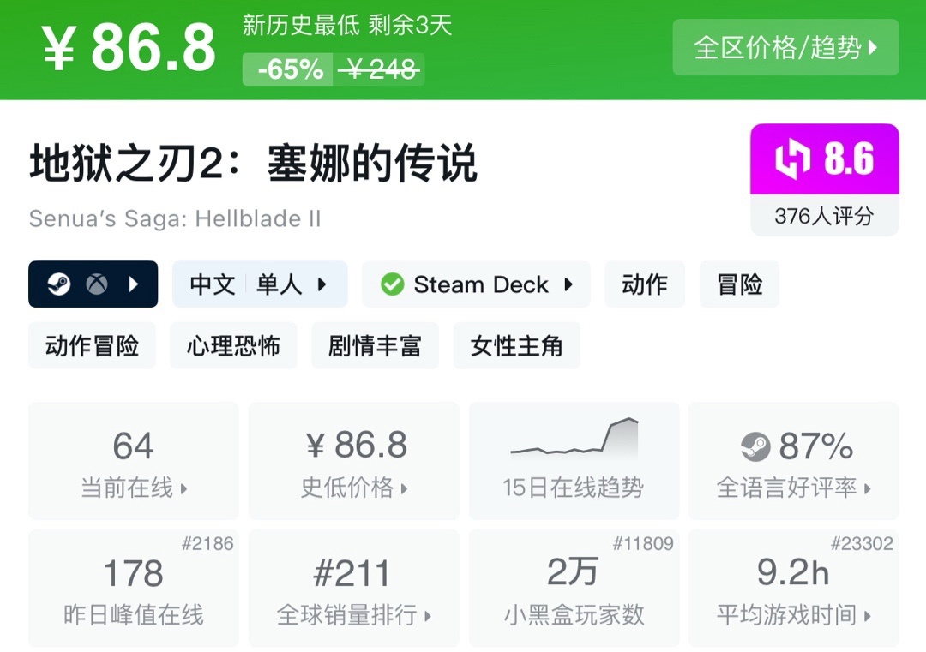Open the 15日在线趋势 trend chart

pyautogui.click(x=573, y=460)
